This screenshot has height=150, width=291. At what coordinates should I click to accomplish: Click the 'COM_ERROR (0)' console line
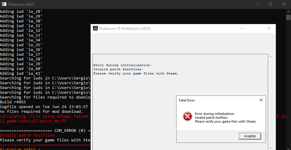pyautogui.click(x=45, y=131)
